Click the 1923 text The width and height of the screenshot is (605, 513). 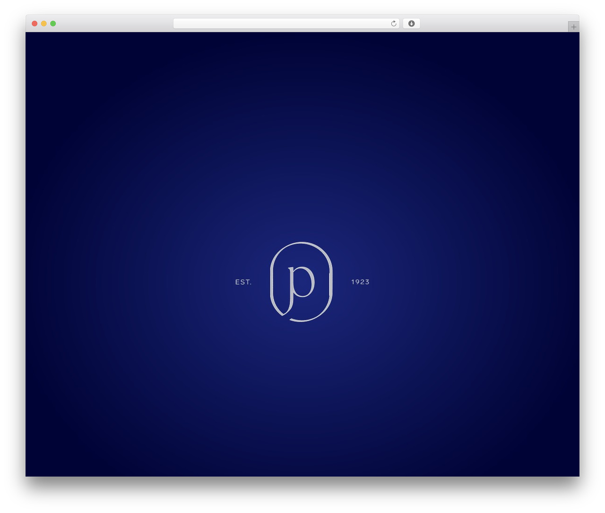(x=360, y=282)
